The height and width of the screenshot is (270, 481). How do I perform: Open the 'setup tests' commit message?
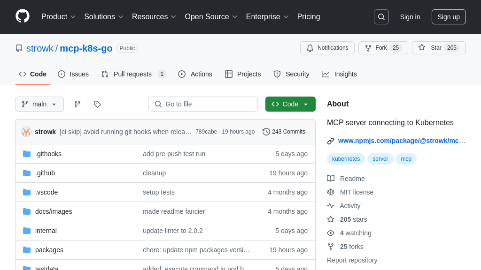(159, 192)
